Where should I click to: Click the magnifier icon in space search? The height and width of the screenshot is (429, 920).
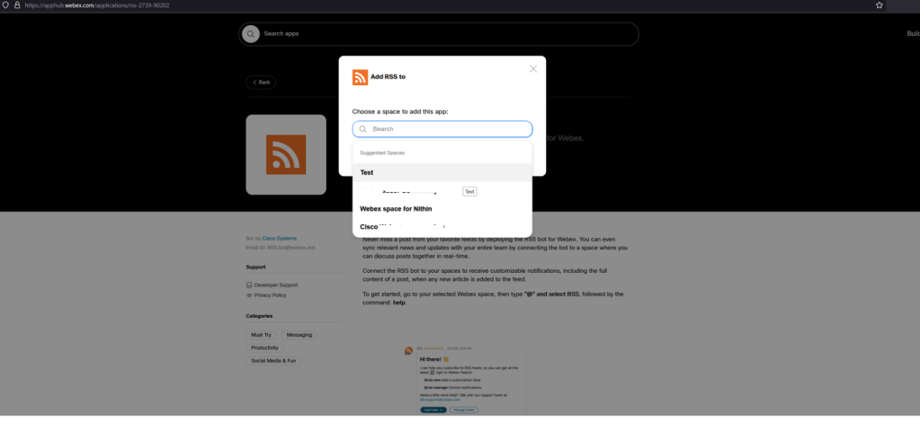[362, 129]
